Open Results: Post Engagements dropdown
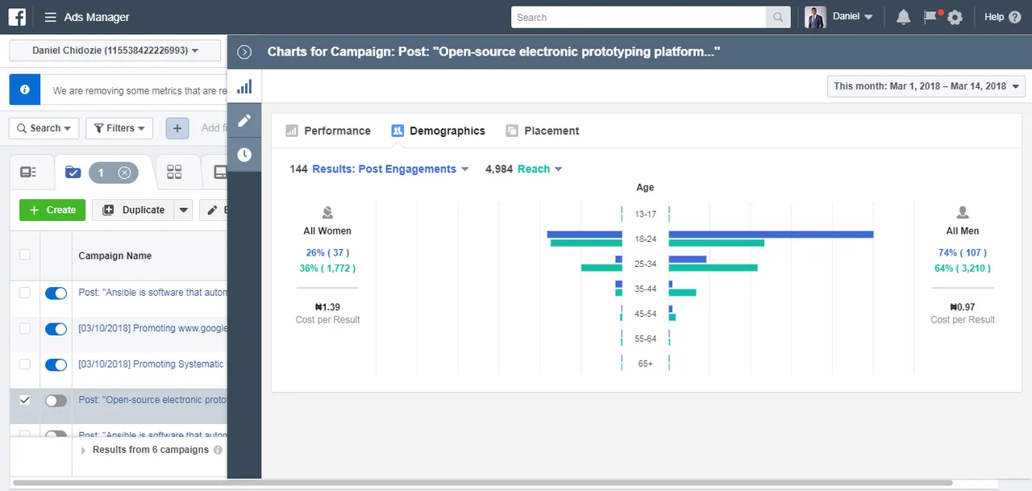Image resolution: width=1032 pixels, height=491 pixels. pyautogui.click(x=390, y=169)
